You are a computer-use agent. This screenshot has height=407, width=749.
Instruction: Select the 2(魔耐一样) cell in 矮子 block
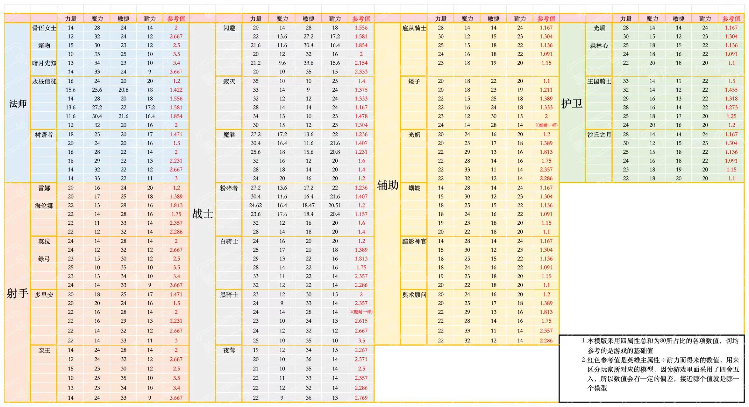coord(546,125)
